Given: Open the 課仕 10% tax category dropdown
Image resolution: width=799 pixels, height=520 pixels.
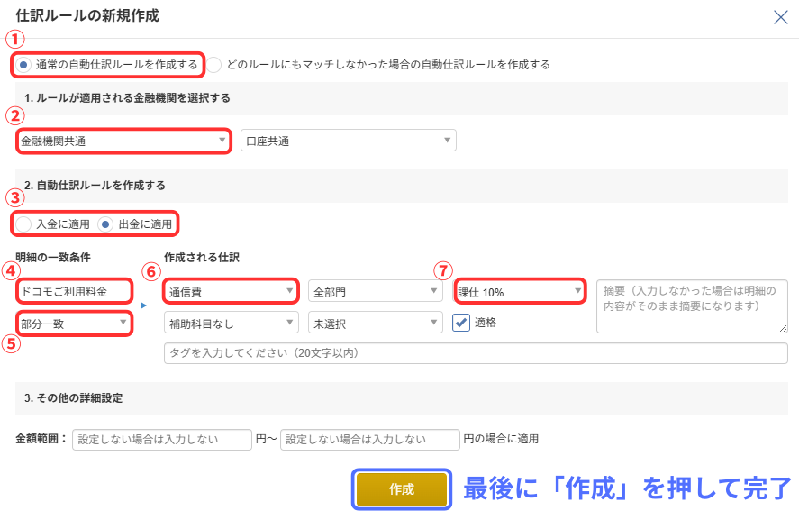Looking at the screenshot, I should click(x=521, y=292).
